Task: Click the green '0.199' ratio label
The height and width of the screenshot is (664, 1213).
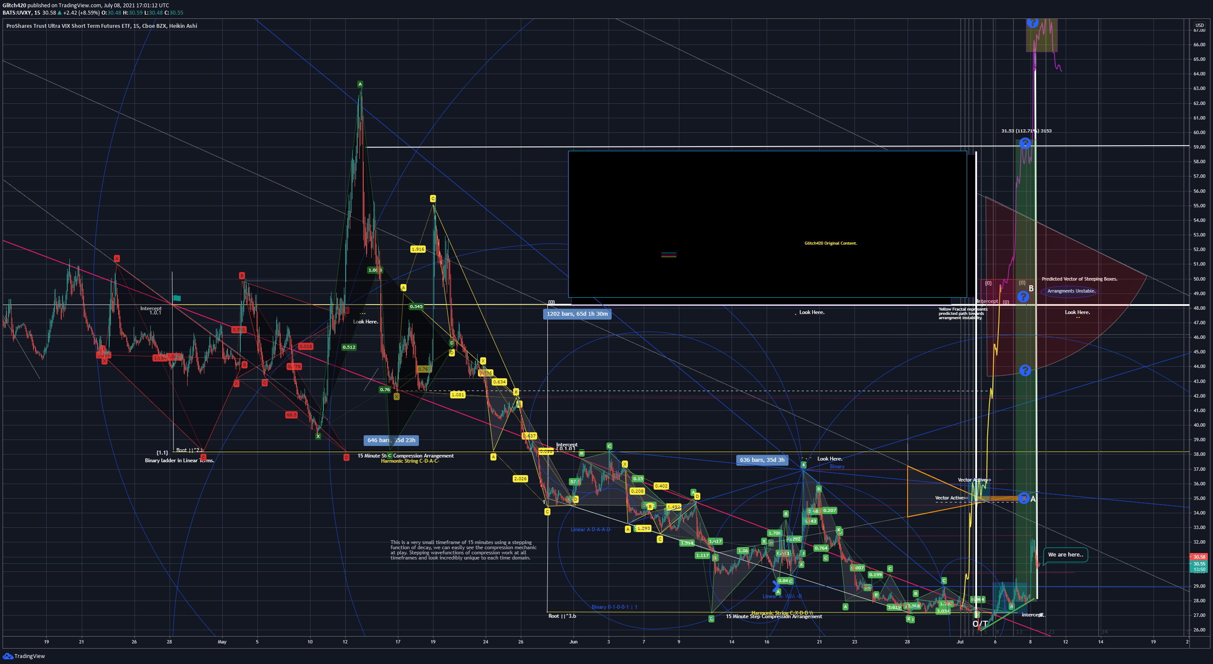Action: point(875,574)
